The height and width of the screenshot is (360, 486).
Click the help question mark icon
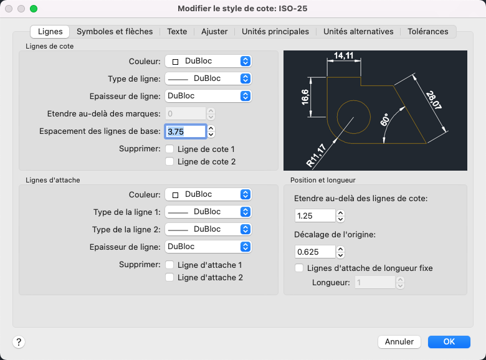19,342
